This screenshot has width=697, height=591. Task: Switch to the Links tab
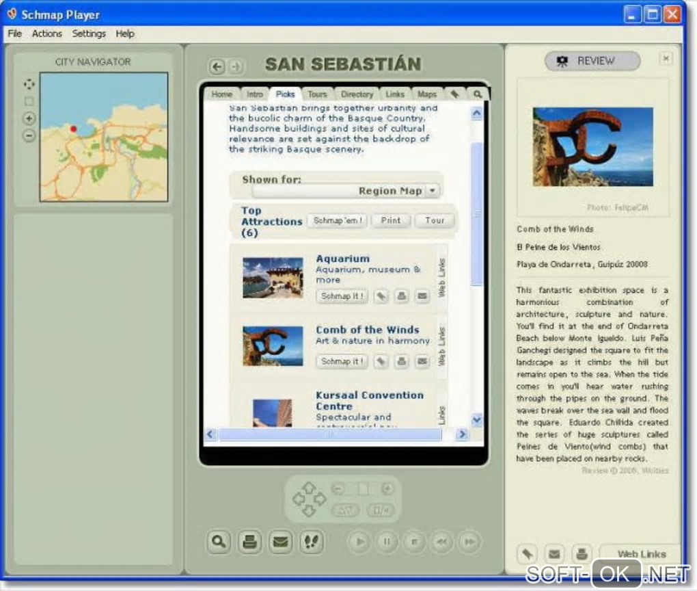point(395,94)
